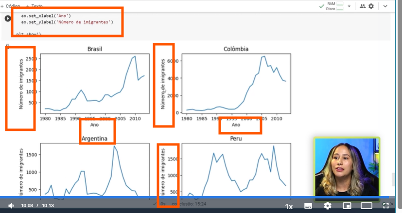Click the 10:03 / 10:13 time display
The width and height of the screenshot is (402, 213).
click(x=38, y=206)
